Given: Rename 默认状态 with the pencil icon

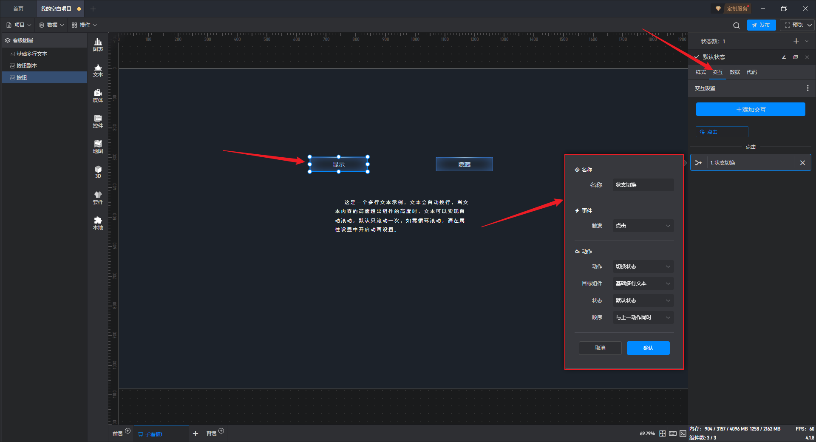Looking at the screenshot, I should pyautogui.click(x=784, y=57).
